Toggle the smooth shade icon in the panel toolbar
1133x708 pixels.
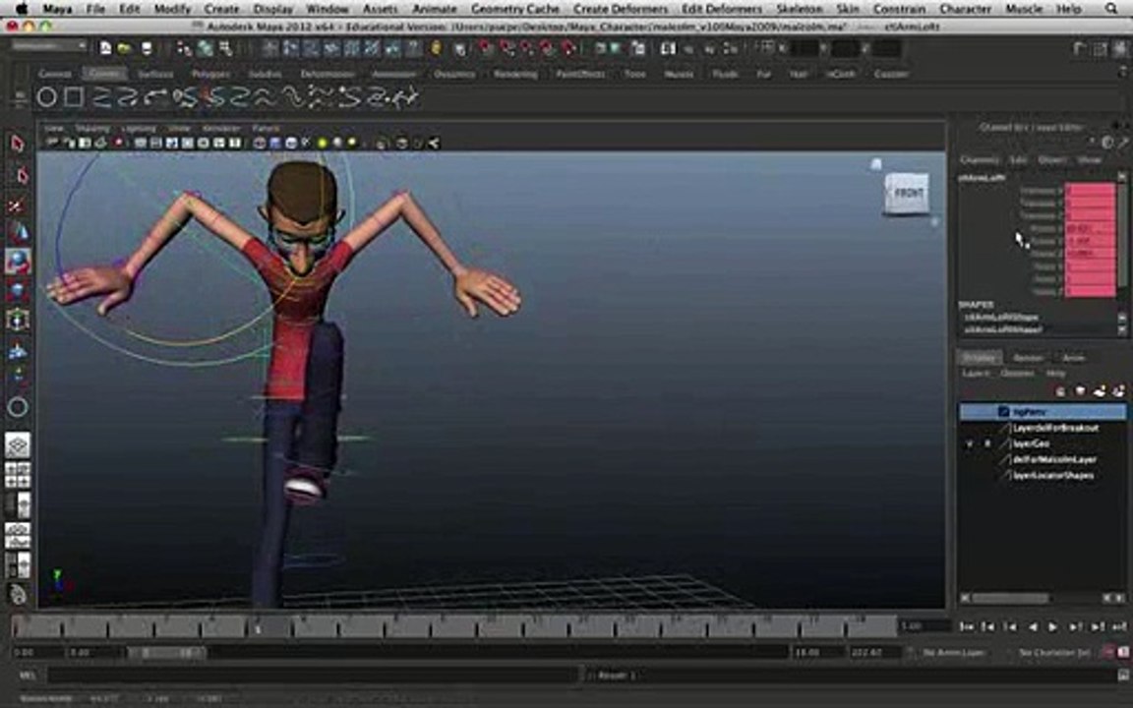tap(275, 143)
